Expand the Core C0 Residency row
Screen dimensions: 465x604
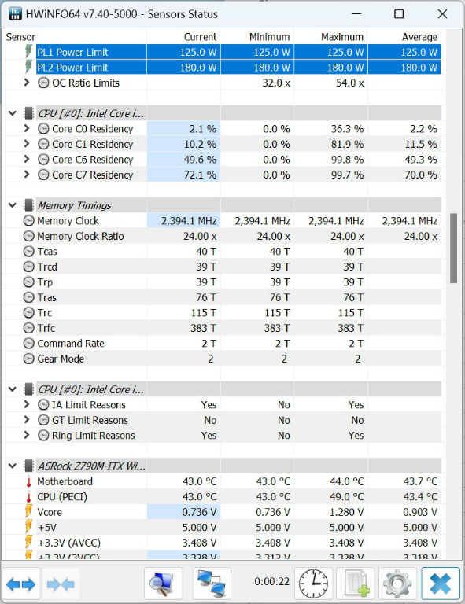(27, 128)
